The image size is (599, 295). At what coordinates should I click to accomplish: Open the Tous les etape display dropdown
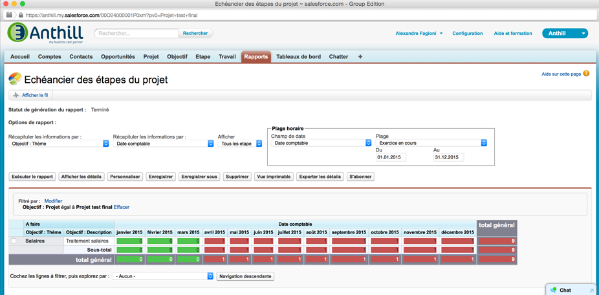coord(240,144)
